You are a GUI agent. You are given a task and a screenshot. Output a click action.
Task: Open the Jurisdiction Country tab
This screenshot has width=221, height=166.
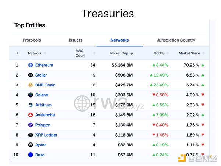click(176, 40)
